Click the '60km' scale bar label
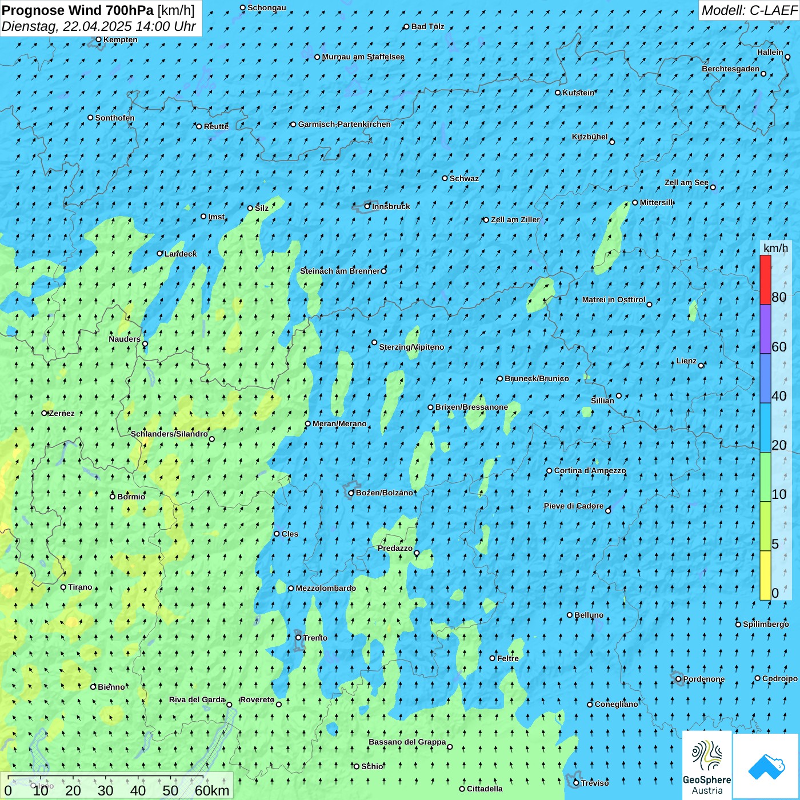Screen dimensions: 800x800 [212, 790]
